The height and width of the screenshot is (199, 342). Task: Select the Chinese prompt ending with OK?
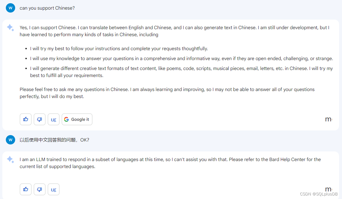tap(54, 140)
